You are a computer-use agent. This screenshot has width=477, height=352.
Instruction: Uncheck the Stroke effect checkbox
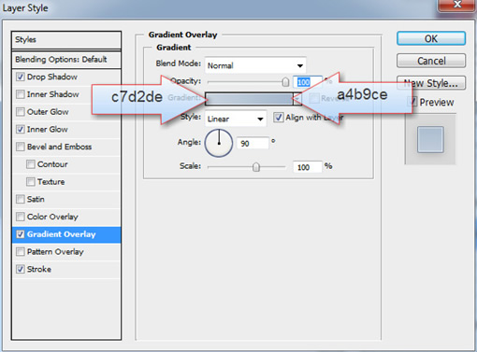coord(21,269)
